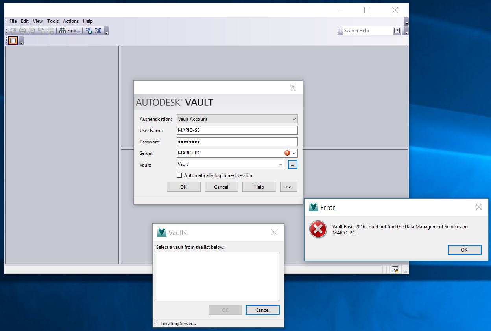
Task: Open the Authentication dropdown
Action: point(293,119)
